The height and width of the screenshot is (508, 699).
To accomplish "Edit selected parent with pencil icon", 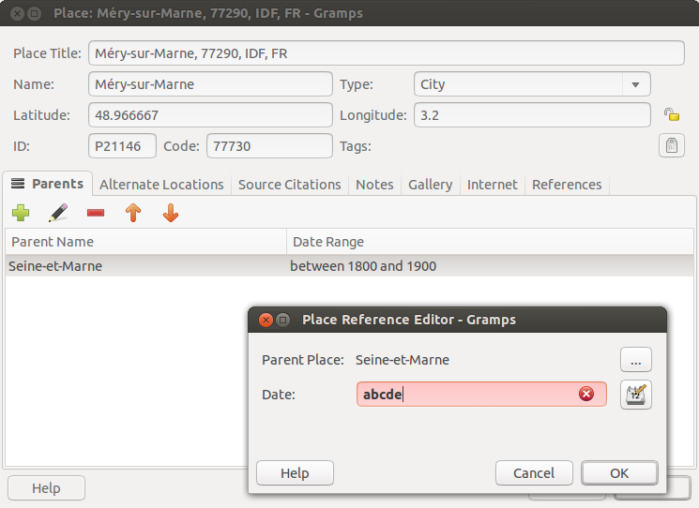I will [58, 213].
